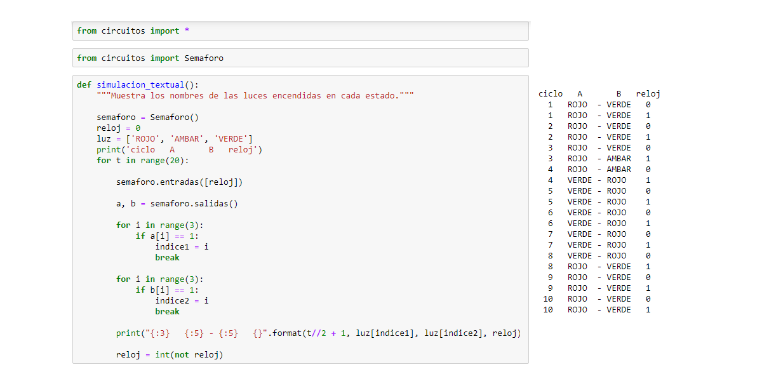Click output row "4 VERDE - ROJO 1"
Screen dimensions: 762x381
point(599,180)
